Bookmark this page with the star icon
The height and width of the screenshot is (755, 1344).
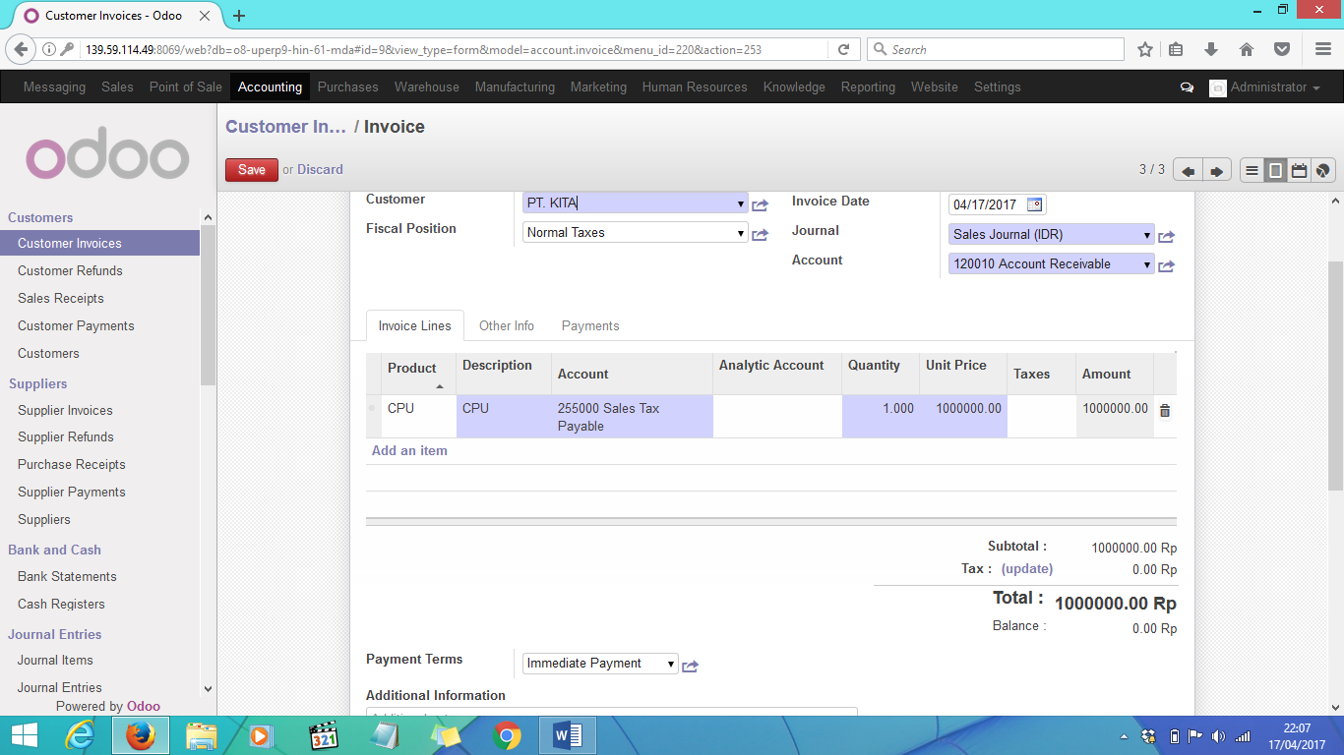coord(1145,49)
